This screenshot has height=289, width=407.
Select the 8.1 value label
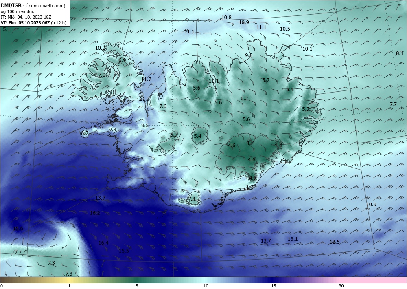pyautogui.click(x=400, y=53)
